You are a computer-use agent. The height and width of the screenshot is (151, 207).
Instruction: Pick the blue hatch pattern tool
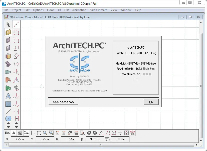[8, 104]
